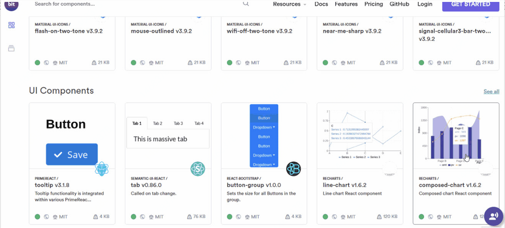The height and width of the screenshot is (228, 505).
Task: Switch to Tab 4 in the tab preview
Action: click(199, 123)
